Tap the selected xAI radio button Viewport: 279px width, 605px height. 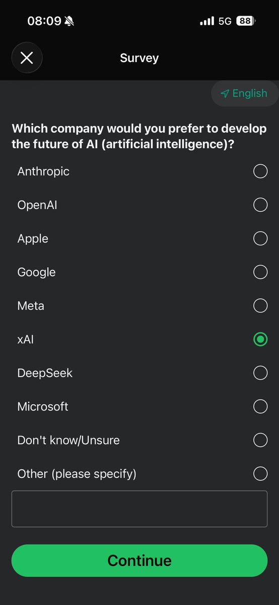point(260,339)
